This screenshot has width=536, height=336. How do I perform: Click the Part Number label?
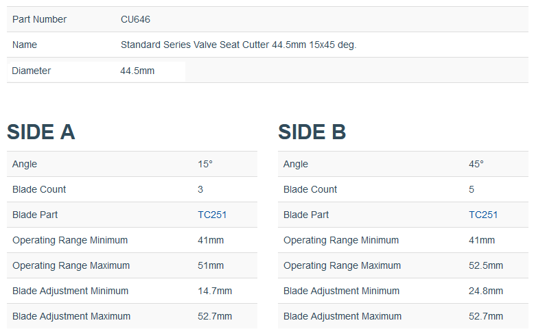(39, 19)
